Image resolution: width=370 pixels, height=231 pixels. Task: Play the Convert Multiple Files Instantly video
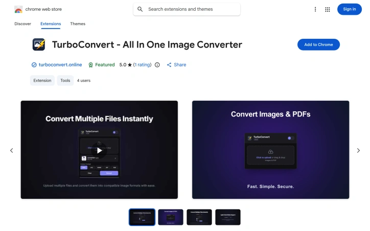(99, 150)
